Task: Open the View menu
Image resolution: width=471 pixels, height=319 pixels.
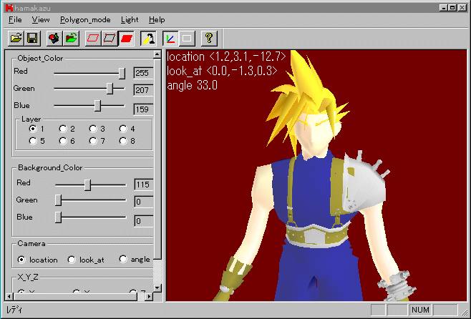Action: click(41, 20)
